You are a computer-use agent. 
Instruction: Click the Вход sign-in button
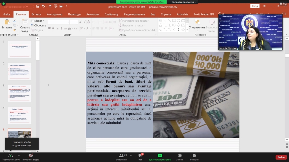[255, 6]
